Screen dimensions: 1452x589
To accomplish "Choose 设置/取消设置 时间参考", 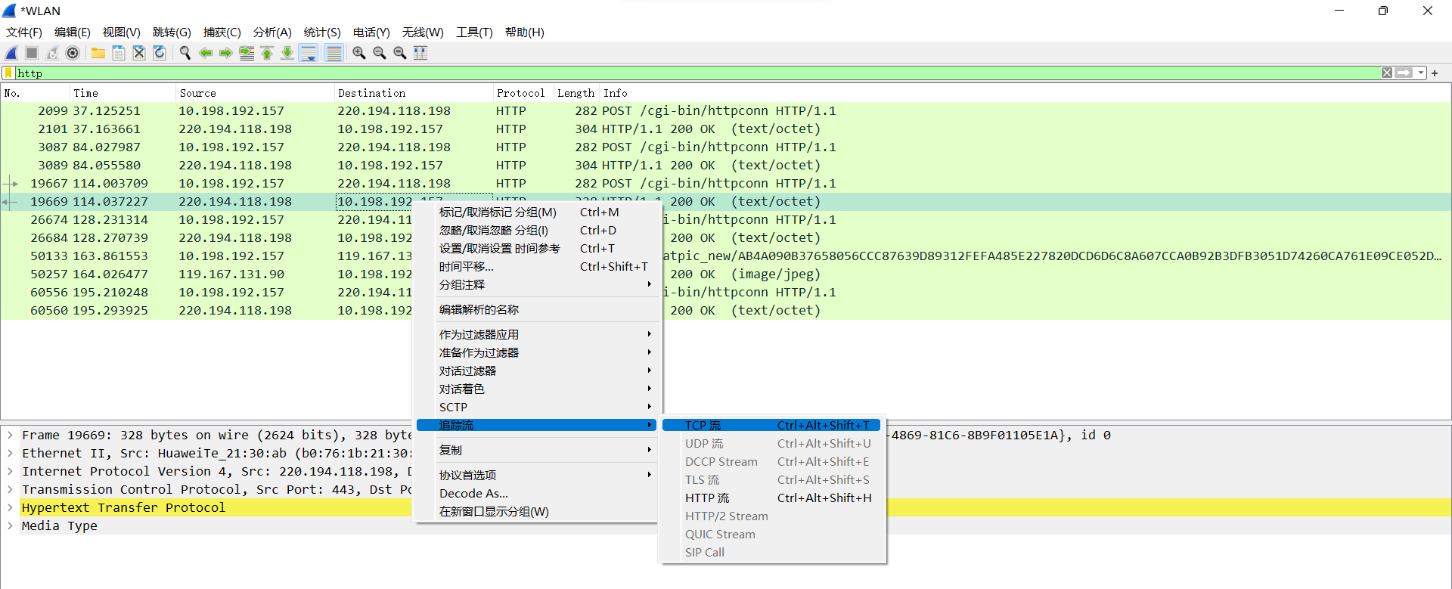I will click(536, 249).
